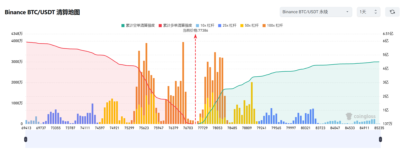Click x-axis label 78053
The width and height of the screenshot is (400, 152).
(x=217, y=128)
